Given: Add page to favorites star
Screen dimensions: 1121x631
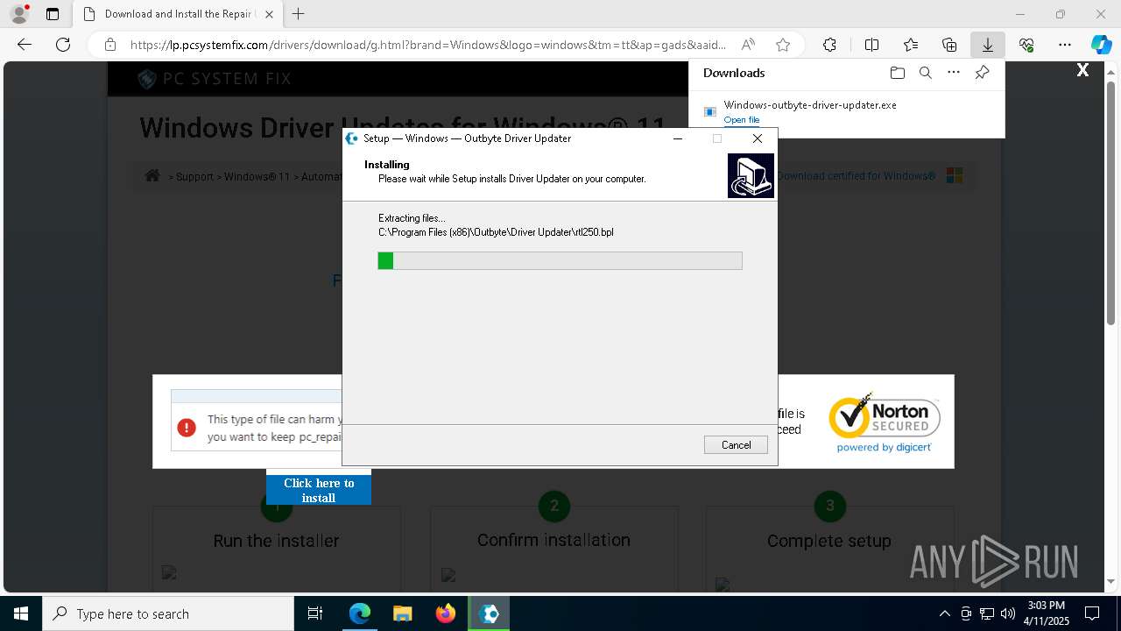Looking at the screenshot, I should (783, 45).
